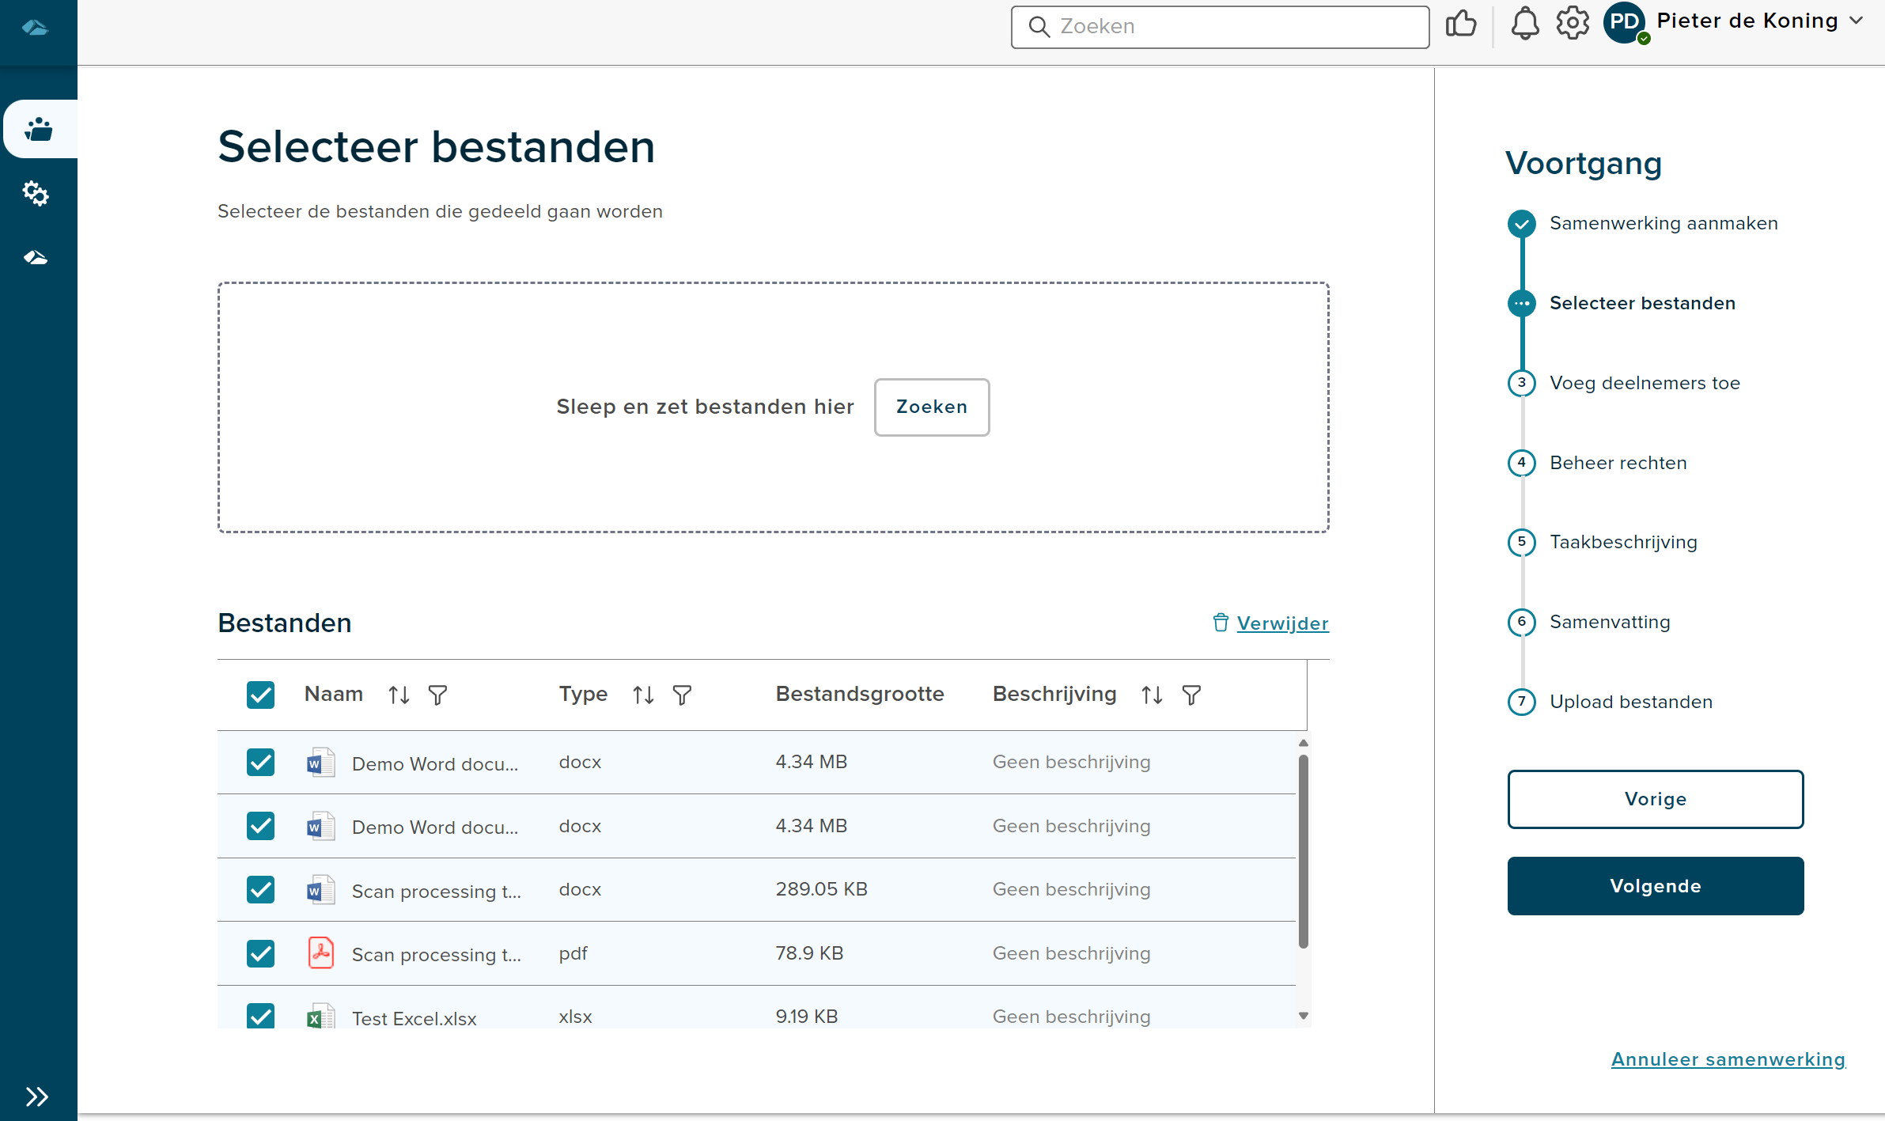Image resolution: width=1885 pixels, height=1121 pixels.
Task: Click the Verwijder link
Action: (1282, 623)
